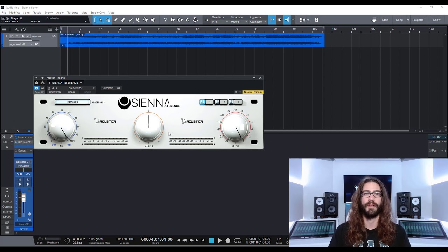Viewport: 448px width, 252px height.
Task: Open the Timebase Misure dropdown
Action: pos(239,22)
